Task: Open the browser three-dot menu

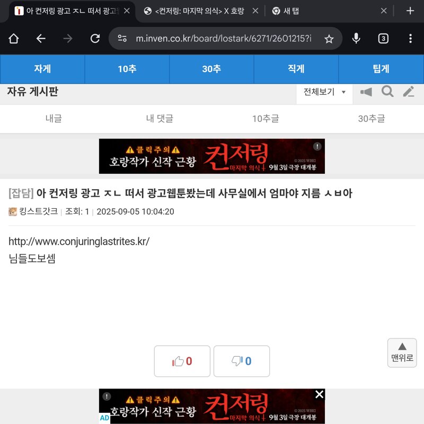Action: [x=410, y=38]
